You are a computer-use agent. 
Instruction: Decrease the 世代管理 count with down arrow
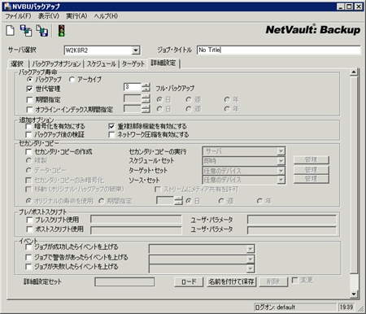(146, 89)
